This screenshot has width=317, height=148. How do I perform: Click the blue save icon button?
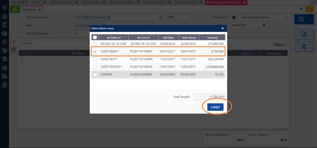point(301,20)
